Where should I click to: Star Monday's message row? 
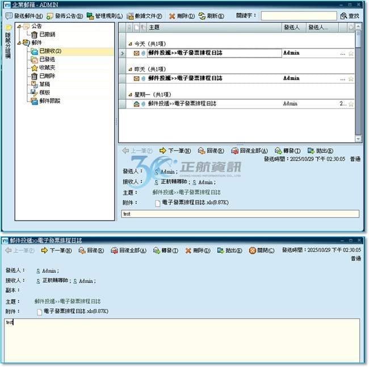pyautogui.click(x=351, y=104)
